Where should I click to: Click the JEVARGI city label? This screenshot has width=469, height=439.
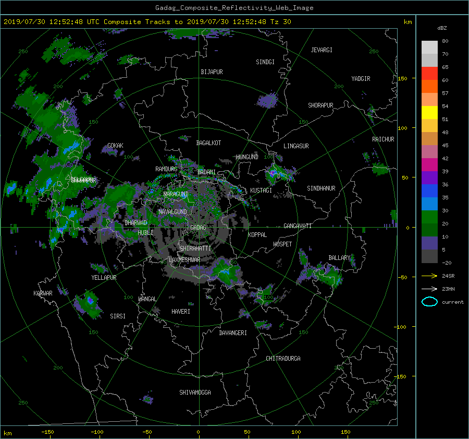coord(322,50)
